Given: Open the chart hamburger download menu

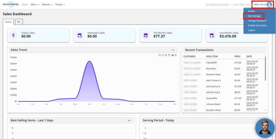Looking at the screenshot, I should coord(175,55).
